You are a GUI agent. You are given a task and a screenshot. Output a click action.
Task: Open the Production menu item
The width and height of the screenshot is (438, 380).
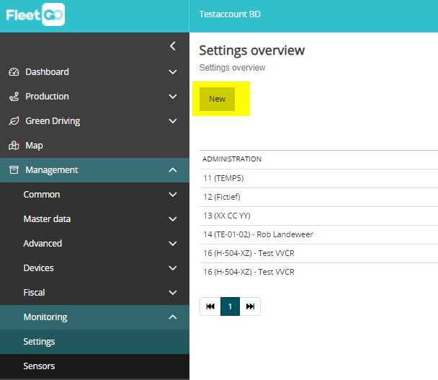(94, 97)
